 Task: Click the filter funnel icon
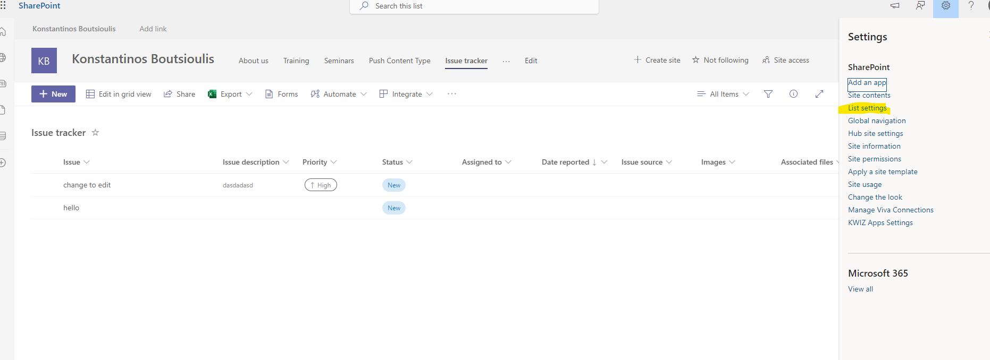[768, 94]
